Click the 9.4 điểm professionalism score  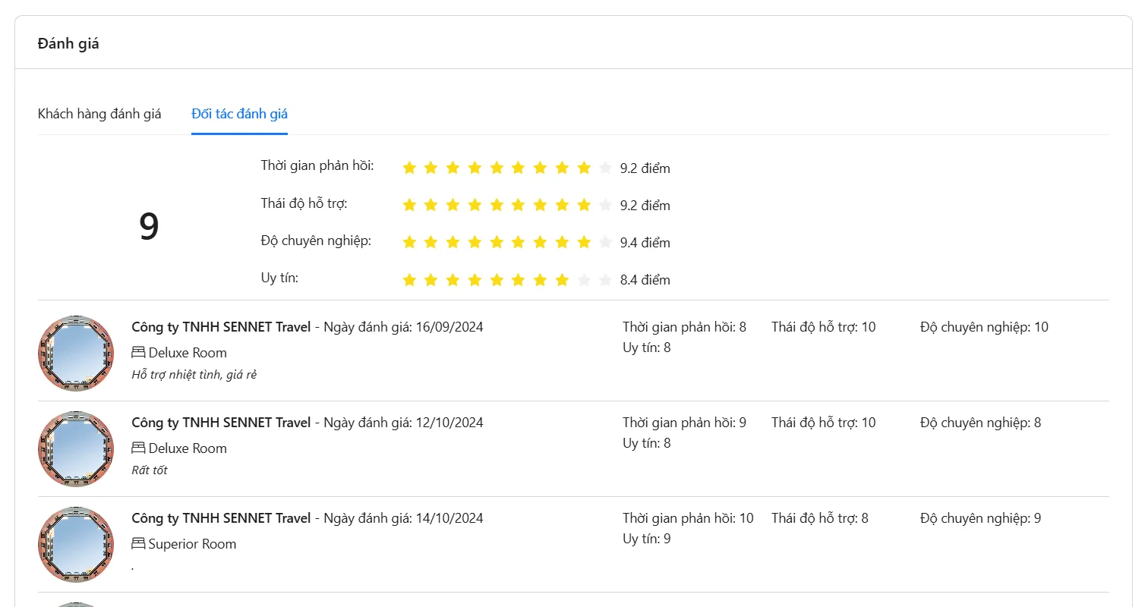coord(645,243)
